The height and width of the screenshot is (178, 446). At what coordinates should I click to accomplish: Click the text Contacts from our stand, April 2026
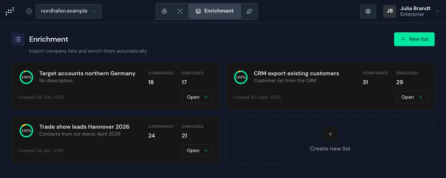pyautogui.click(x=80, y=134)
